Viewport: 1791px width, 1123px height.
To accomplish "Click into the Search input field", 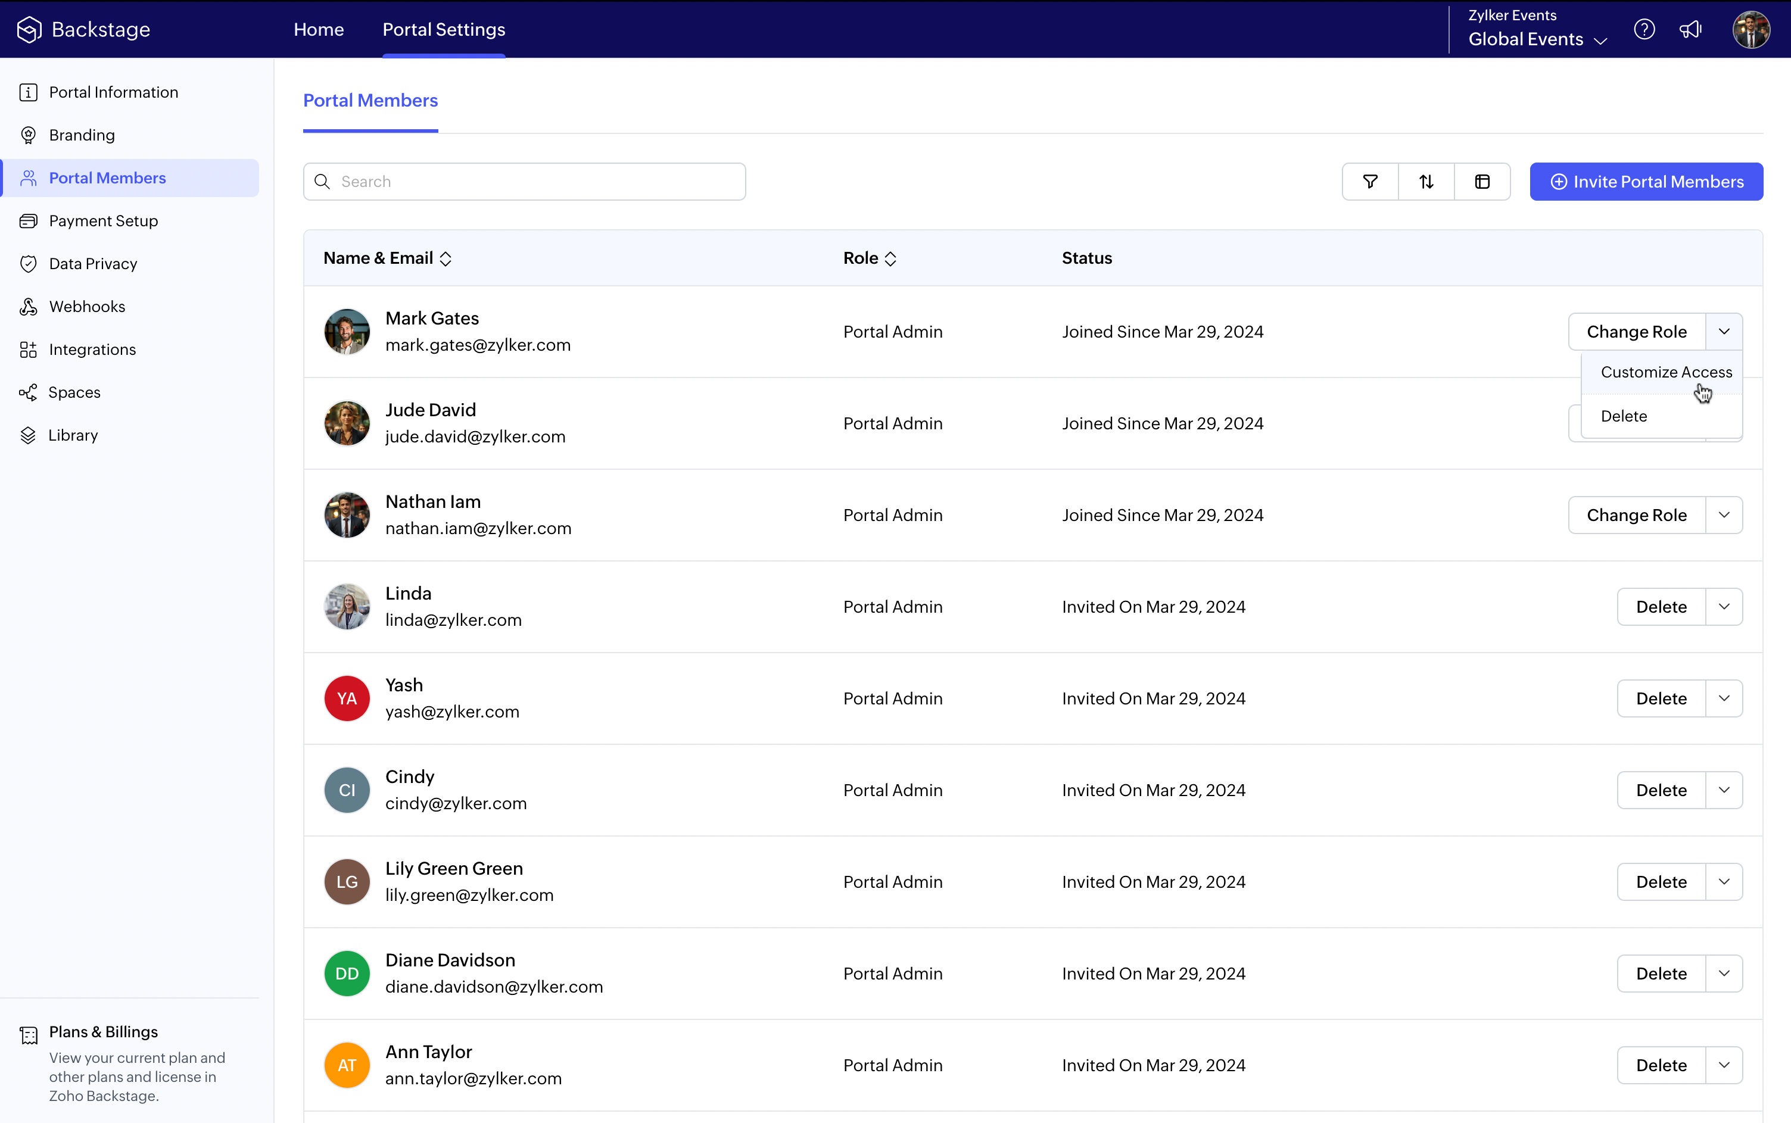I will (x=525, y=182).
